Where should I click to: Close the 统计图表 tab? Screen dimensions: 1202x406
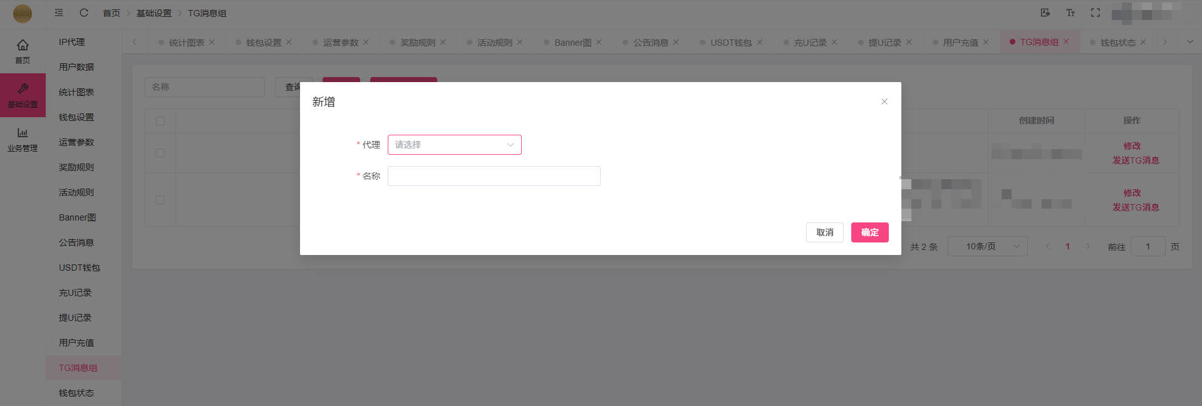[x=212, y=42]
